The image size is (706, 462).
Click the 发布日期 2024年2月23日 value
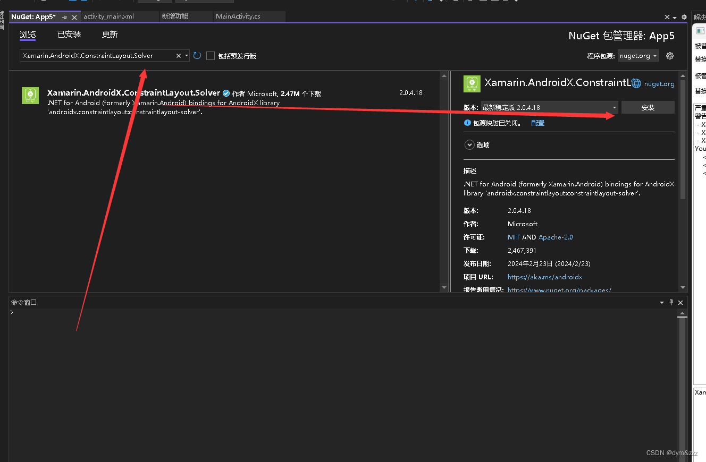pyautogui.click(x=549, y=264)
